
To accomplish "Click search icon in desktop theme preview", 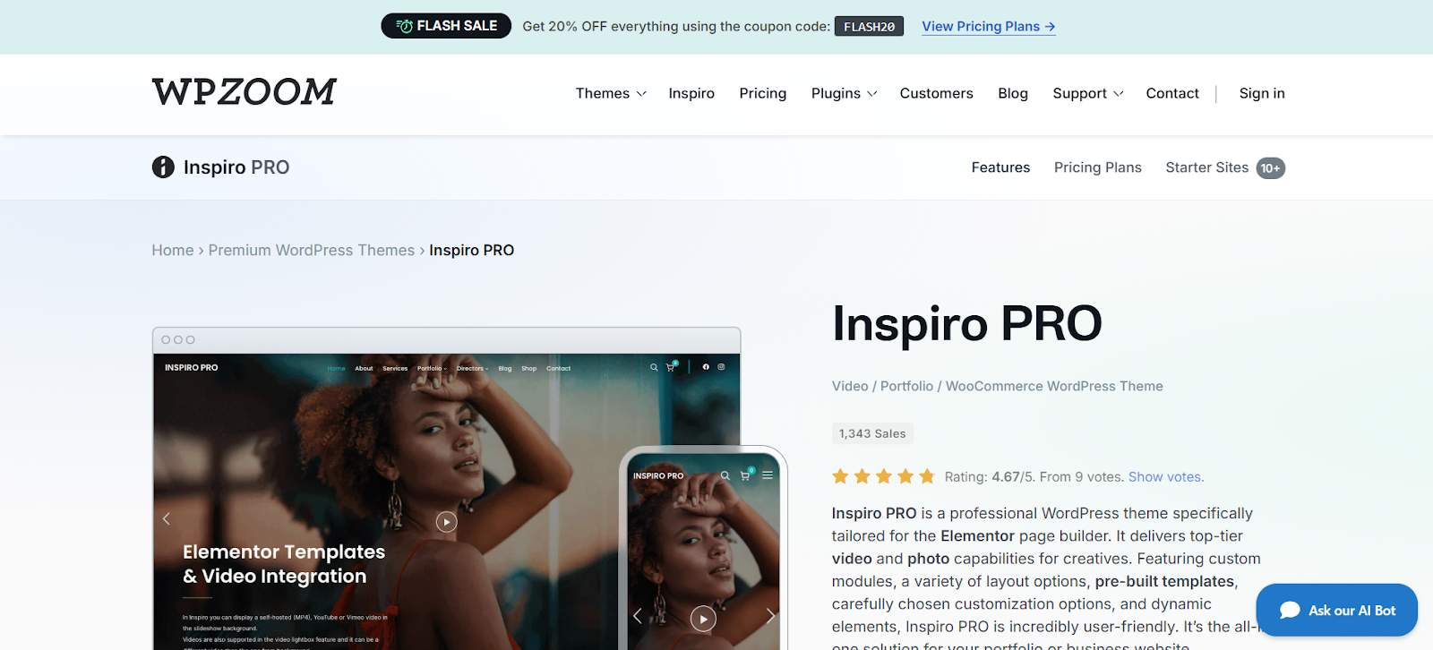I will click(x=654, y=367).
